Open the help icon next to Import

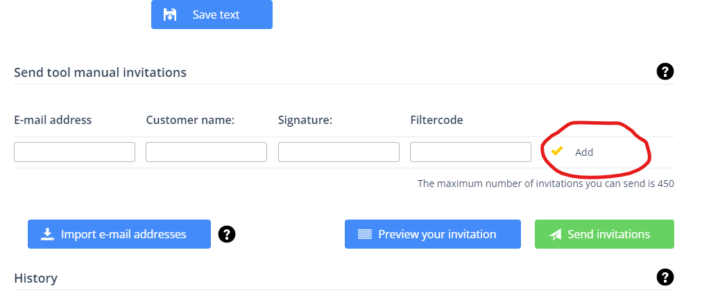227,234
